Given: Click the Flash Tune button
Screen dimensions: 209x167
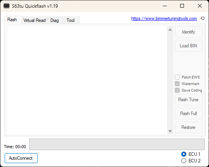Looking at the screenshot, I should coord(189,100).
